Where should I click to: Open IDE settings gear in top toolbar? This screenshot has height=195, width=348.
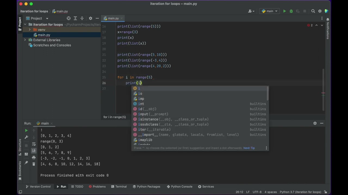point(320,11)
